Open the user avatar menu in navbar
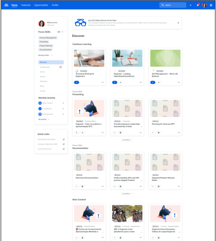The height and width of the screenshot is (241, 216). click(204, 5)
